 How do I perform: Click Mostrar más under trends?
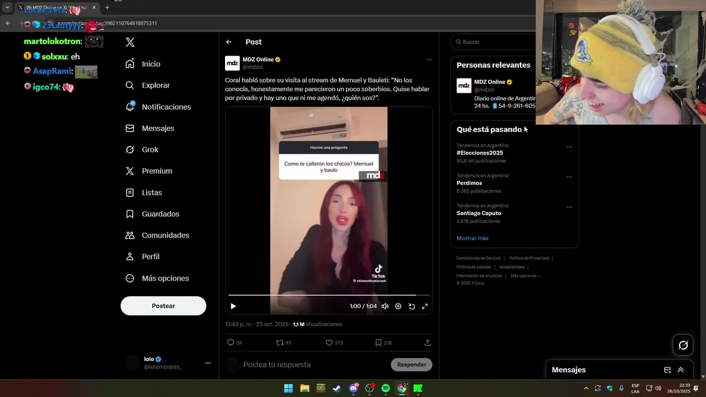point(473,238)
